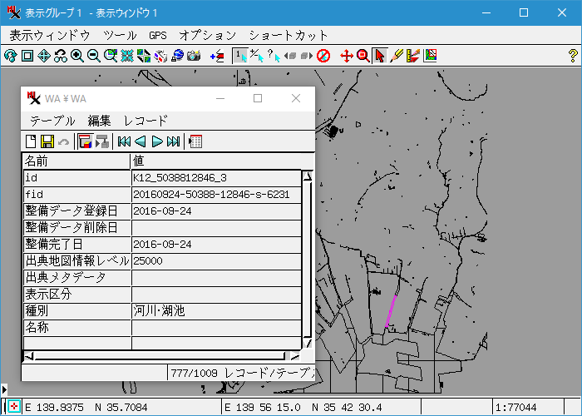This screenshot has height=416, width=582.
Task: Open the レコード menu
Action: click(x=145, y=121)
